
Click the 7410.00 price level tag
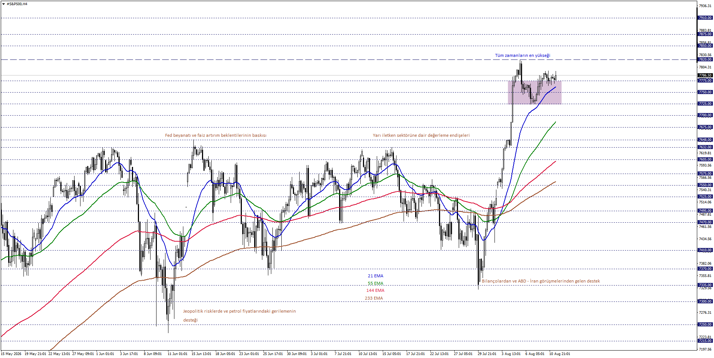coord(705,250)
